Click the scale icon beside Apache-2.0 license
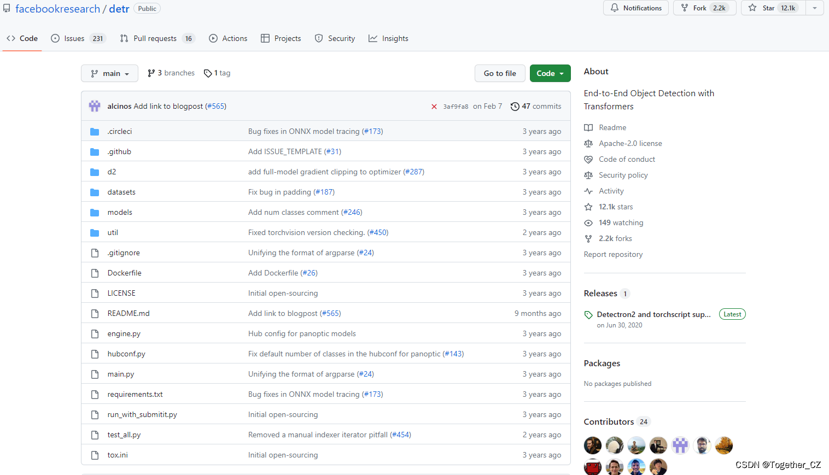The width and height of the screenshot is (829, 475). point(588,143)
